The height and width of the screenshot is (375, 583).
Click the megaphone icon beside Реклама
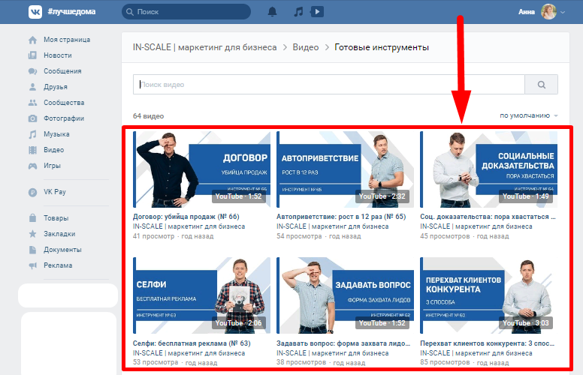pyautogui.click(x=33, y=265)
